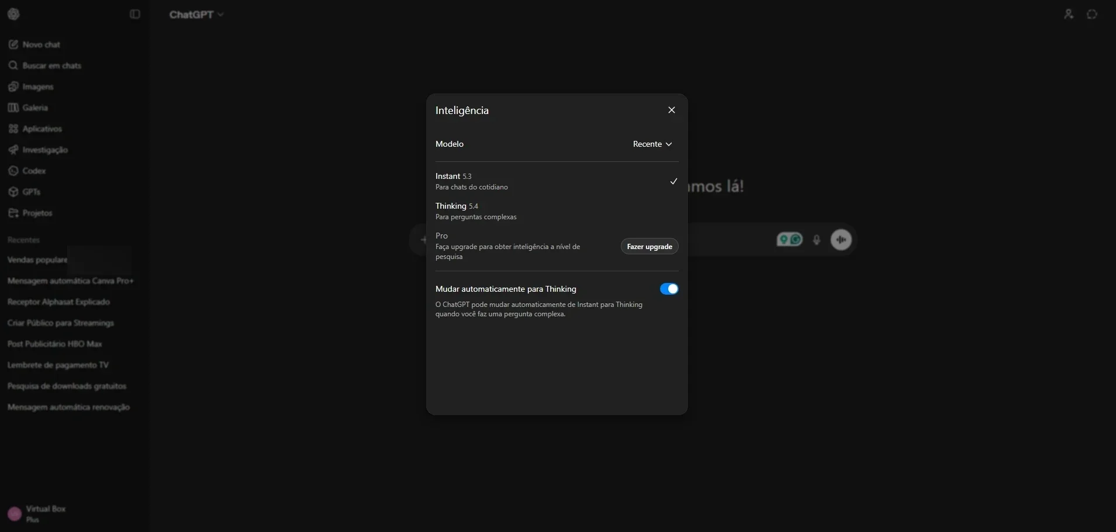Open the Projetos section
The width and height of the screenshot is (1116, 532).
coord(30,213)
